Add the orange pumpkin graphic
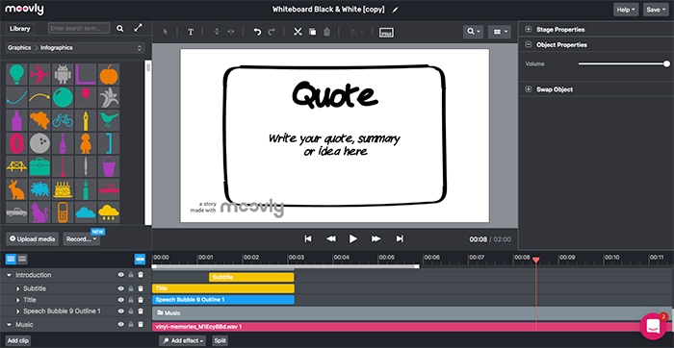Image resolution: width=674 pixels, height=348 pixels. coord(109,74)
